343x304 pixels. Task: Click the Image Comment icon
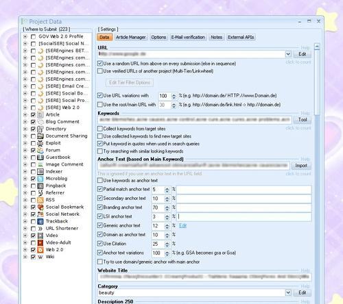(x=40, y=164)
